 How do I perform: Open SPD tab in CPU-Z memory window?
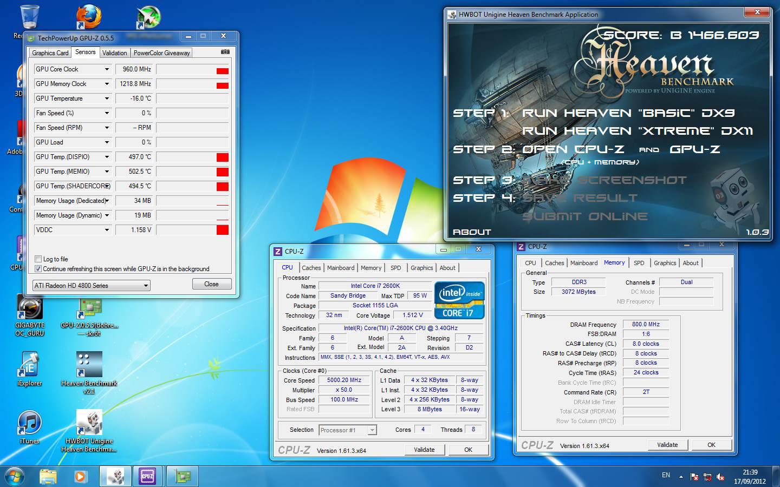tap(639, 263)
